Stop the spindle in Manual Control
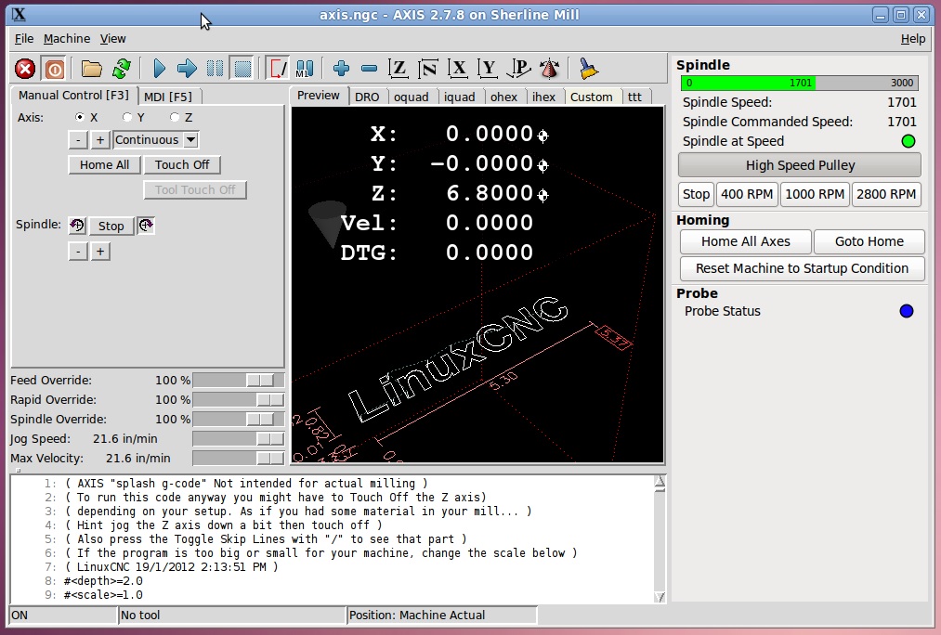 point(111,227)
